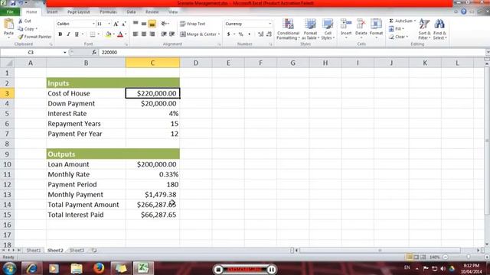Toggle Underline formatting
Screen dimensions: 490x275
[x=77, y=34]
